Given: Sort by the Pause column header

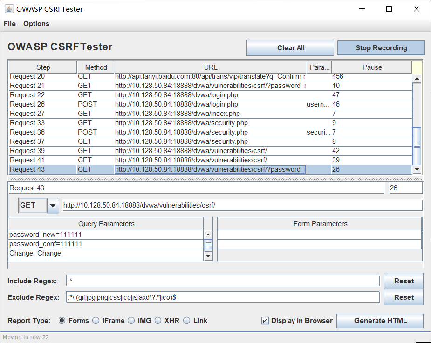Looking at the screenshot, I should pos(371,67).
